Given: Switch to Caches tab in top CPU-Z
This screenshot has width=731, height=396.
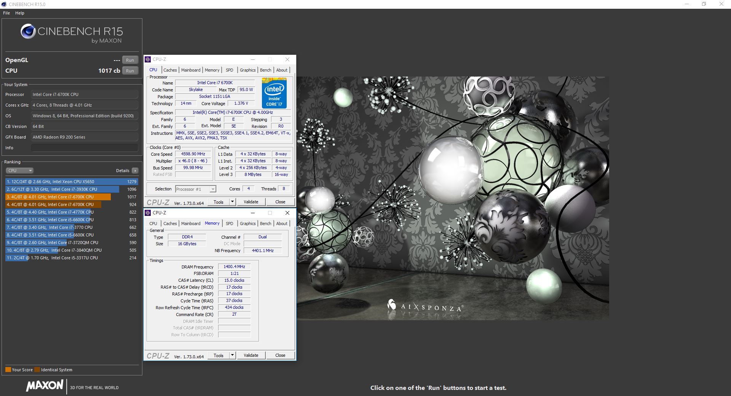Looking at the screenshot, I should [170, 70].
